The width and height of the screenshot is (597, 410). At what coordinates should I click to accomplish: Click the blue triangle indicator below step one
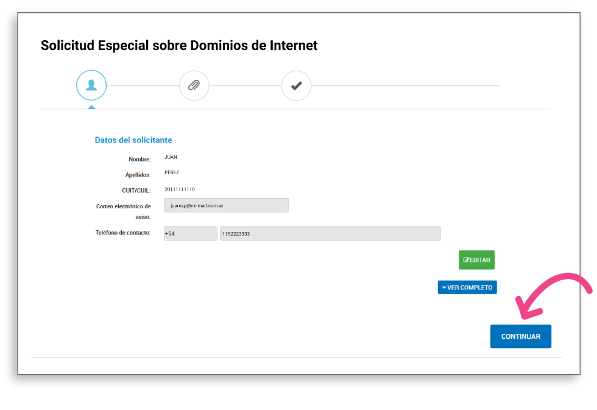(x=91, y=106)
